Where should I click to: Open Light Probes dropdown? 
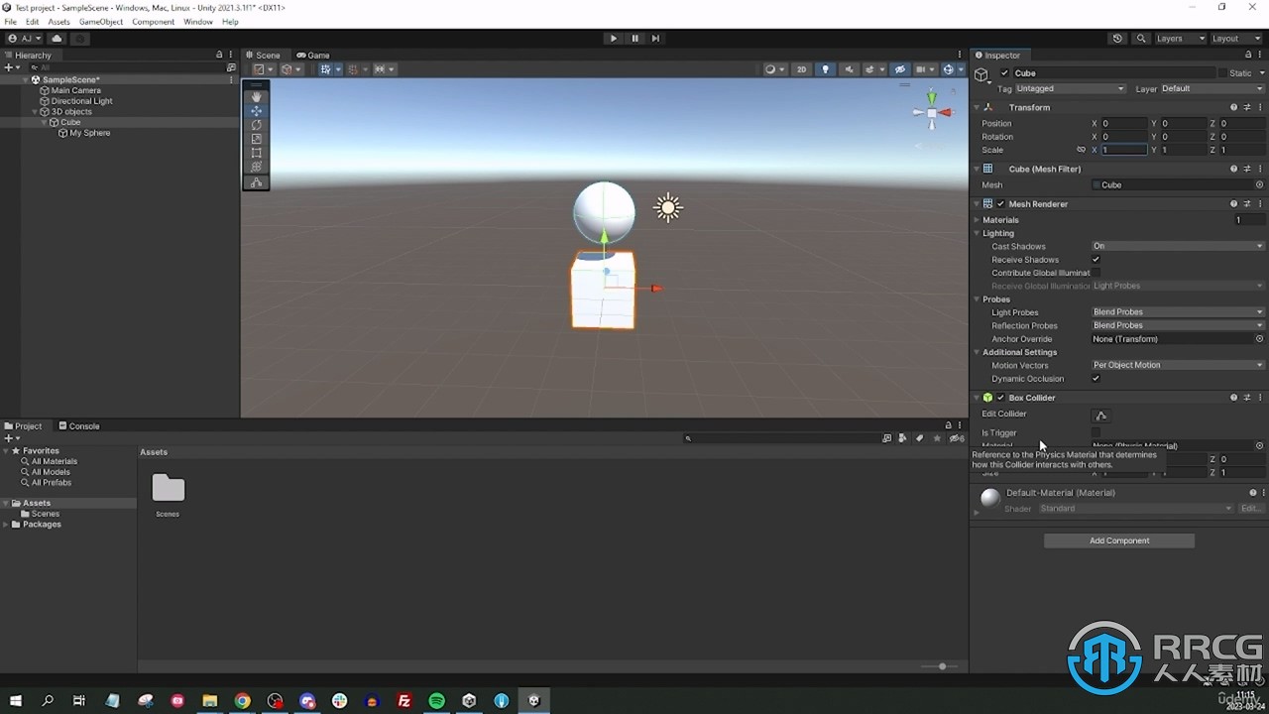click(1178, 312)
